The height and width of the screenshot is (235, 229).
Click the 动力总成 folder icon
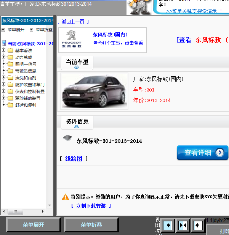[x=10, y=57]
